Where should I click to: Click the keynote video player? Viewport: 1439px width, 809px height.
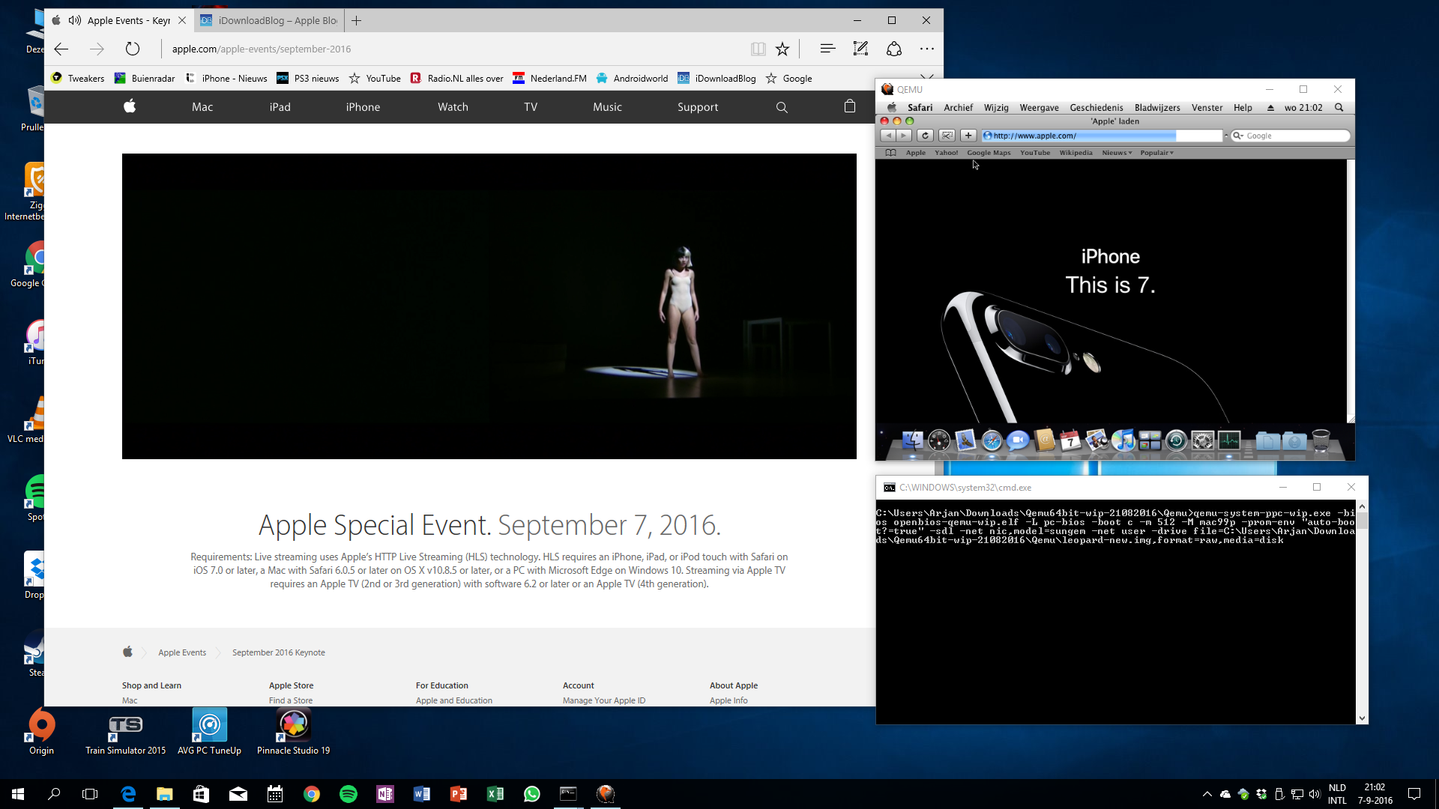click(x=489, y=306)
